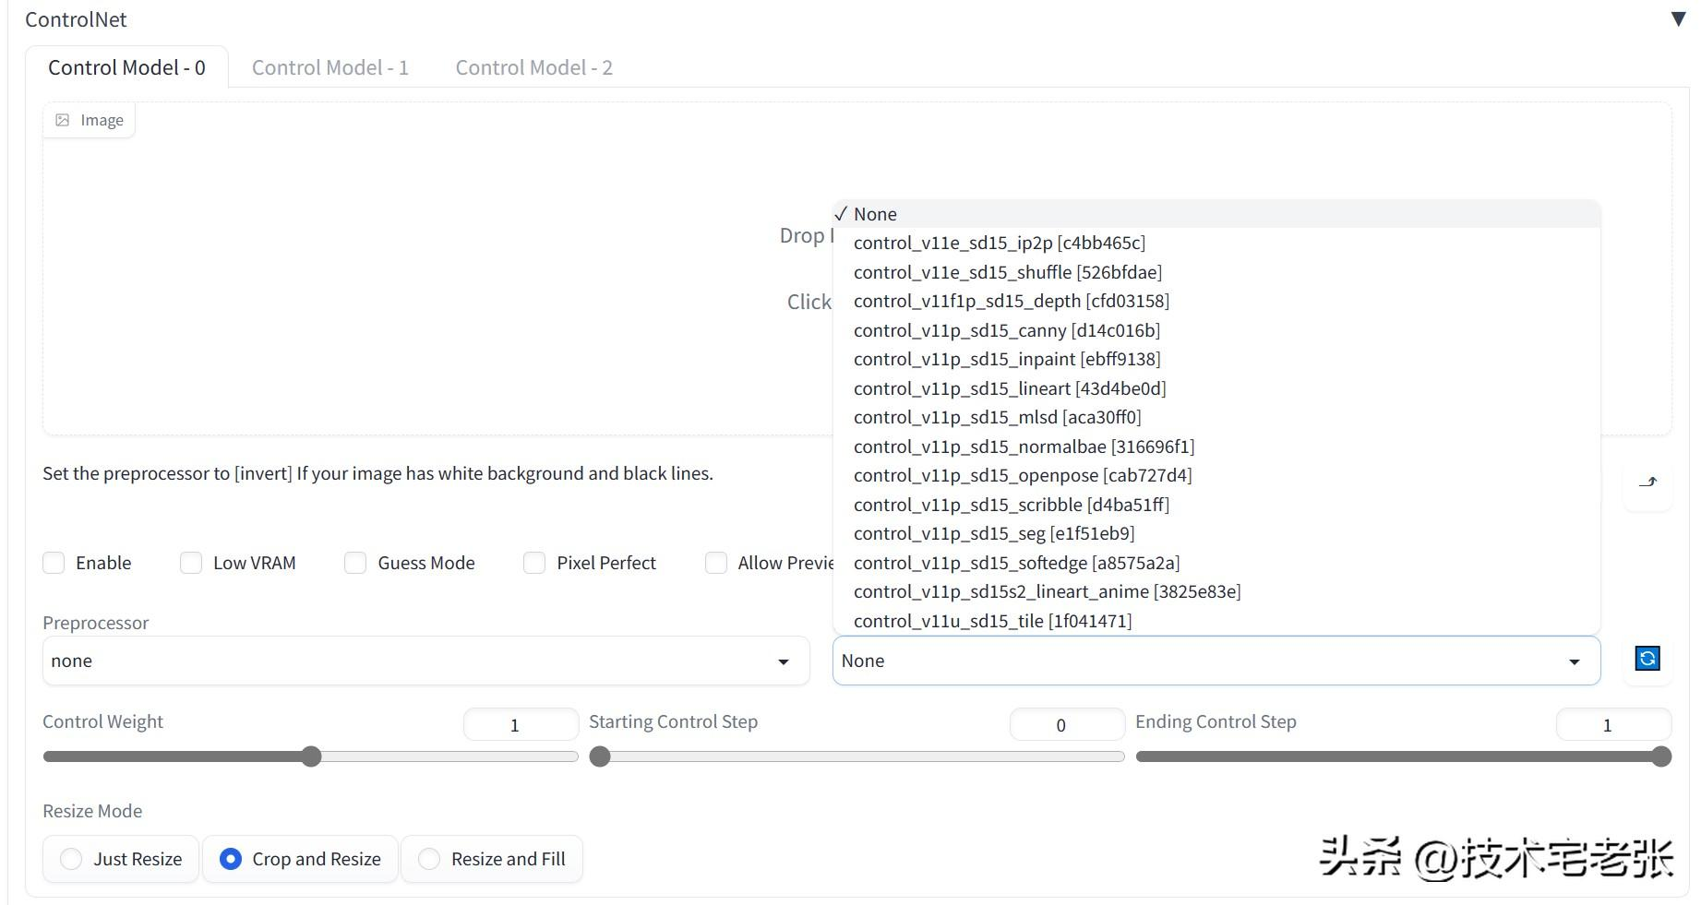Click the Model dropdown showing None

1216,661
